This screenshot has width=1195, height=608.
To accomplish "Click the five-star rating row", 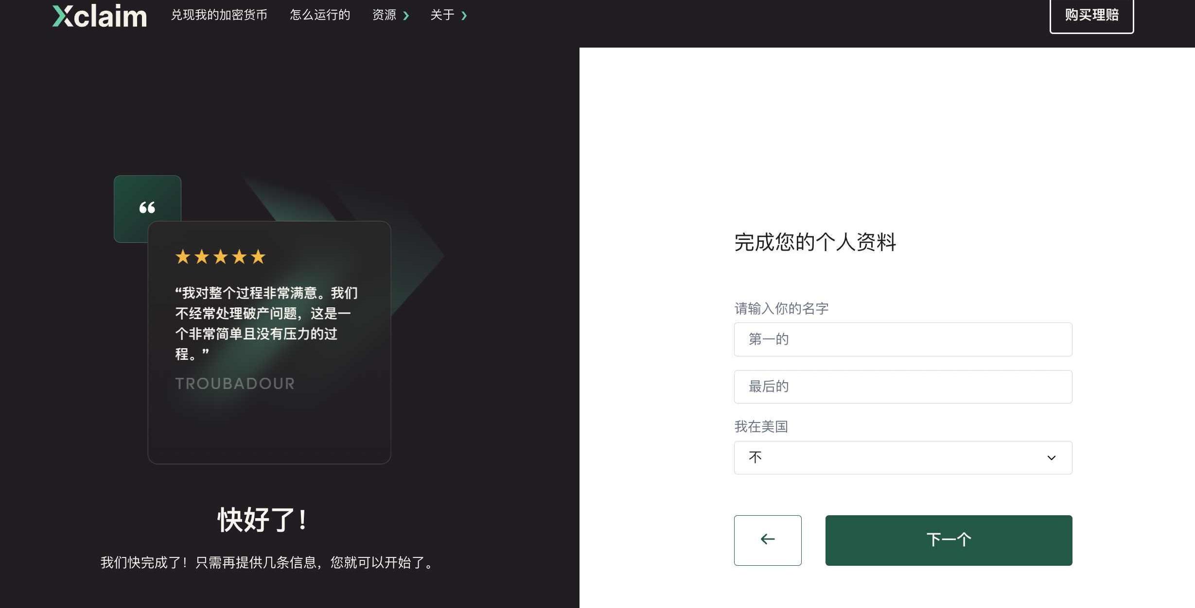I will [220, 256].
